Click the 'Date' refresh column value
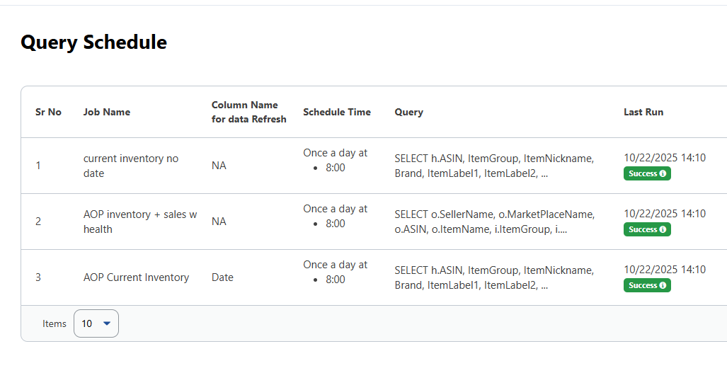 (222, 277)
